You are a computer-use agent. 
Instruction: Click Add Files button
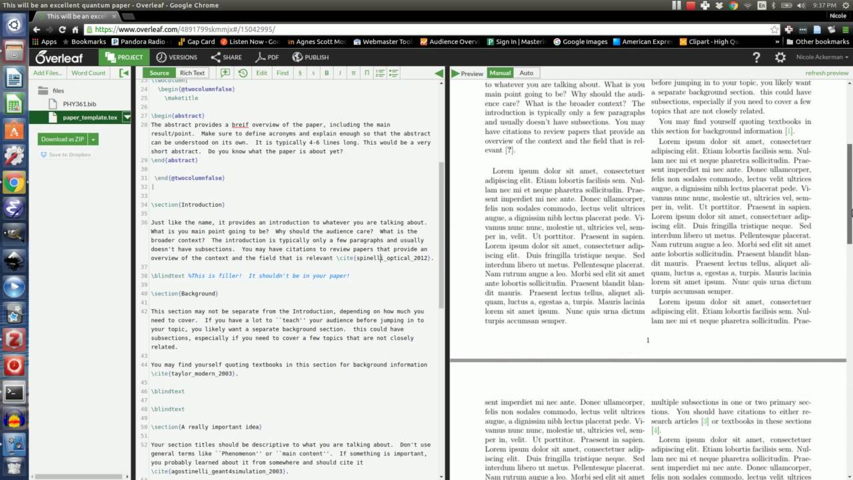[47, 73]
